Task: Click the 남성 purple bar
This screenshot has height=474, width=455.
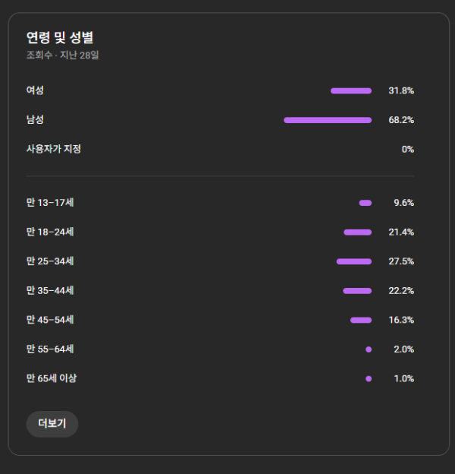Action: pos(328,120)
